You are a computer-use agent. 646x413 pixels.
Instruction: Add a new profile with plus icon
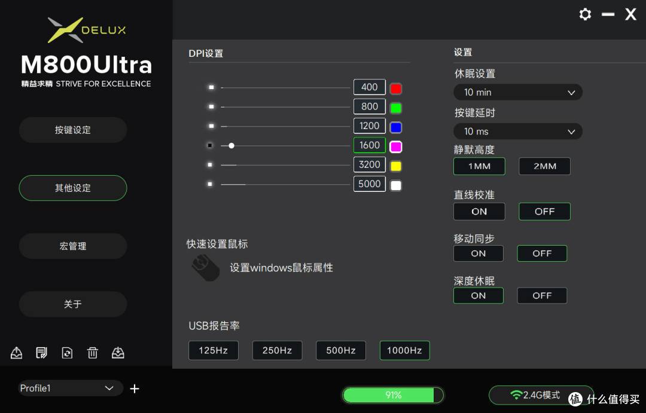[135, 388]
